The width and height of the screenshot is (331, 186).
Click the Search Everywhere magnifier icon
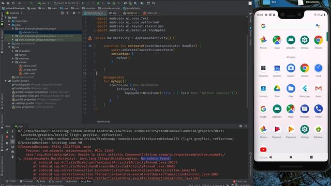pos(154,3)
